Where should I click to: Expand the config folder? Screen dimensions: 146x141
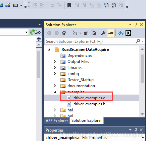pyautogui.click(x=55, y=74)
